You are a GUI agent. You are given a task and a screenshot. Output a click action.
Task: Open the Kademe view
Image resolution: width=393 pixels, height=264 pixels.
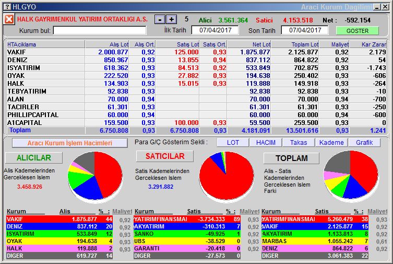331,143
